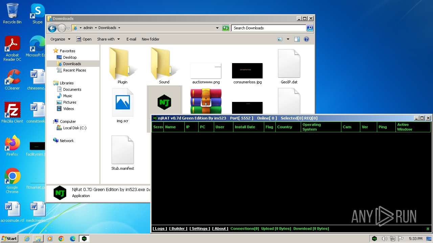The image size is (433, 243).
Task: Select the Stub.manifest file
Action: pos(122,153)
